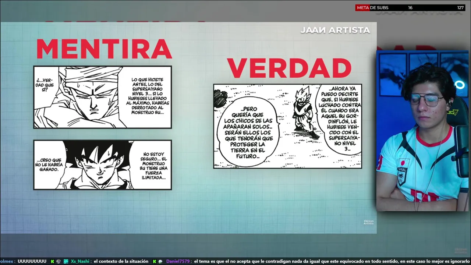Click the JAAN ARTISTA title text
Image resolution: width=471 pixels, height=265 pixels.
[x=335, y=30]
